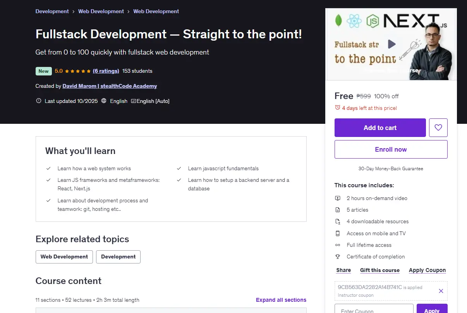Image resolution: width=467 pixels, height=313 pixels.
Task: Click the last updated badge icon
Action: coord(39,101)
